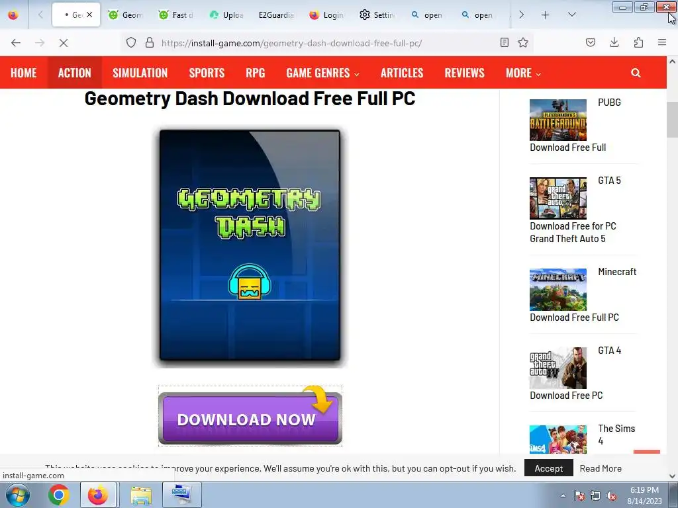
Task: Switch to the Login tab
Action: point(327,15)
